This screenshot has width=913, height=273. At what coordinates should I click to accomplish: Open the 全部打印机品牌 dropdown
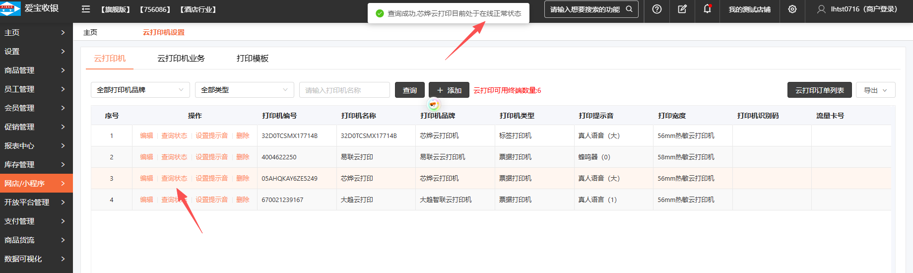140,90
